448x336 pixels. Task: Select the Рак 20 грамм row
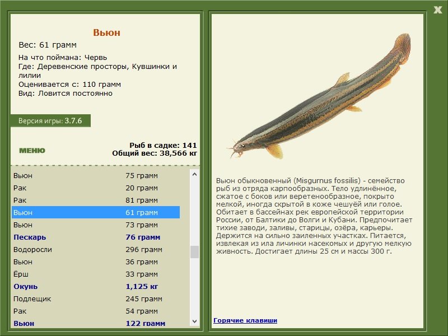(96, 188)
